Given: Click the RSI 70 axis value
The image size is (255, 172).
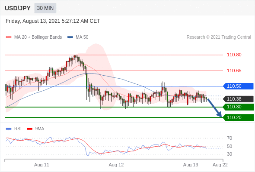Looking at the screenshot, I should tap(229, 138).
